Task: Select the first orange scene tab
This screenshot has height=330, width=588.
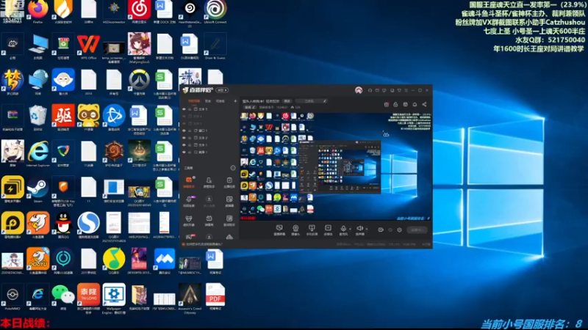Action: (194, 101)
